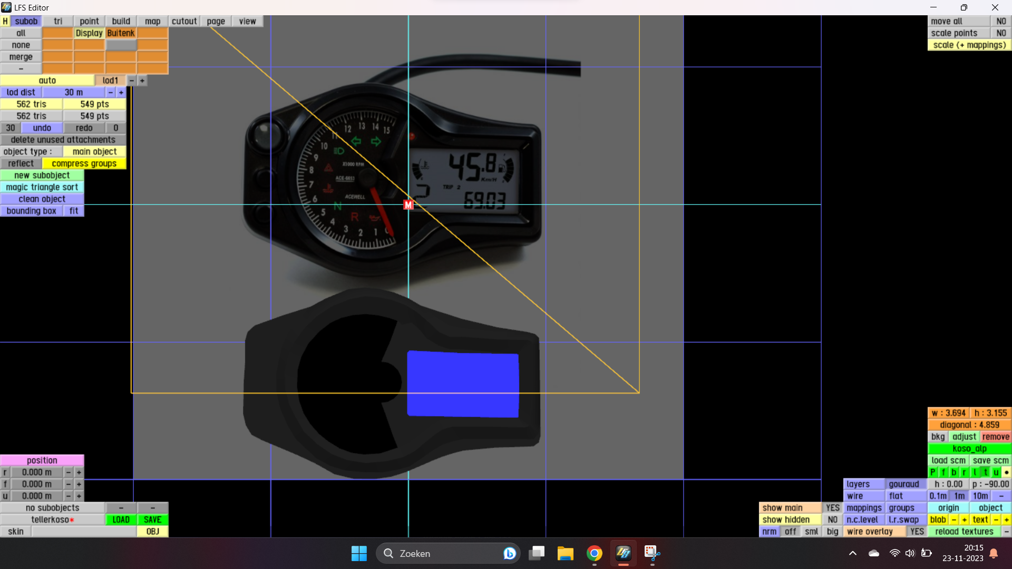1012x569 pixels.
Task: Switch to the cutout tab
Action: point(184,21)
